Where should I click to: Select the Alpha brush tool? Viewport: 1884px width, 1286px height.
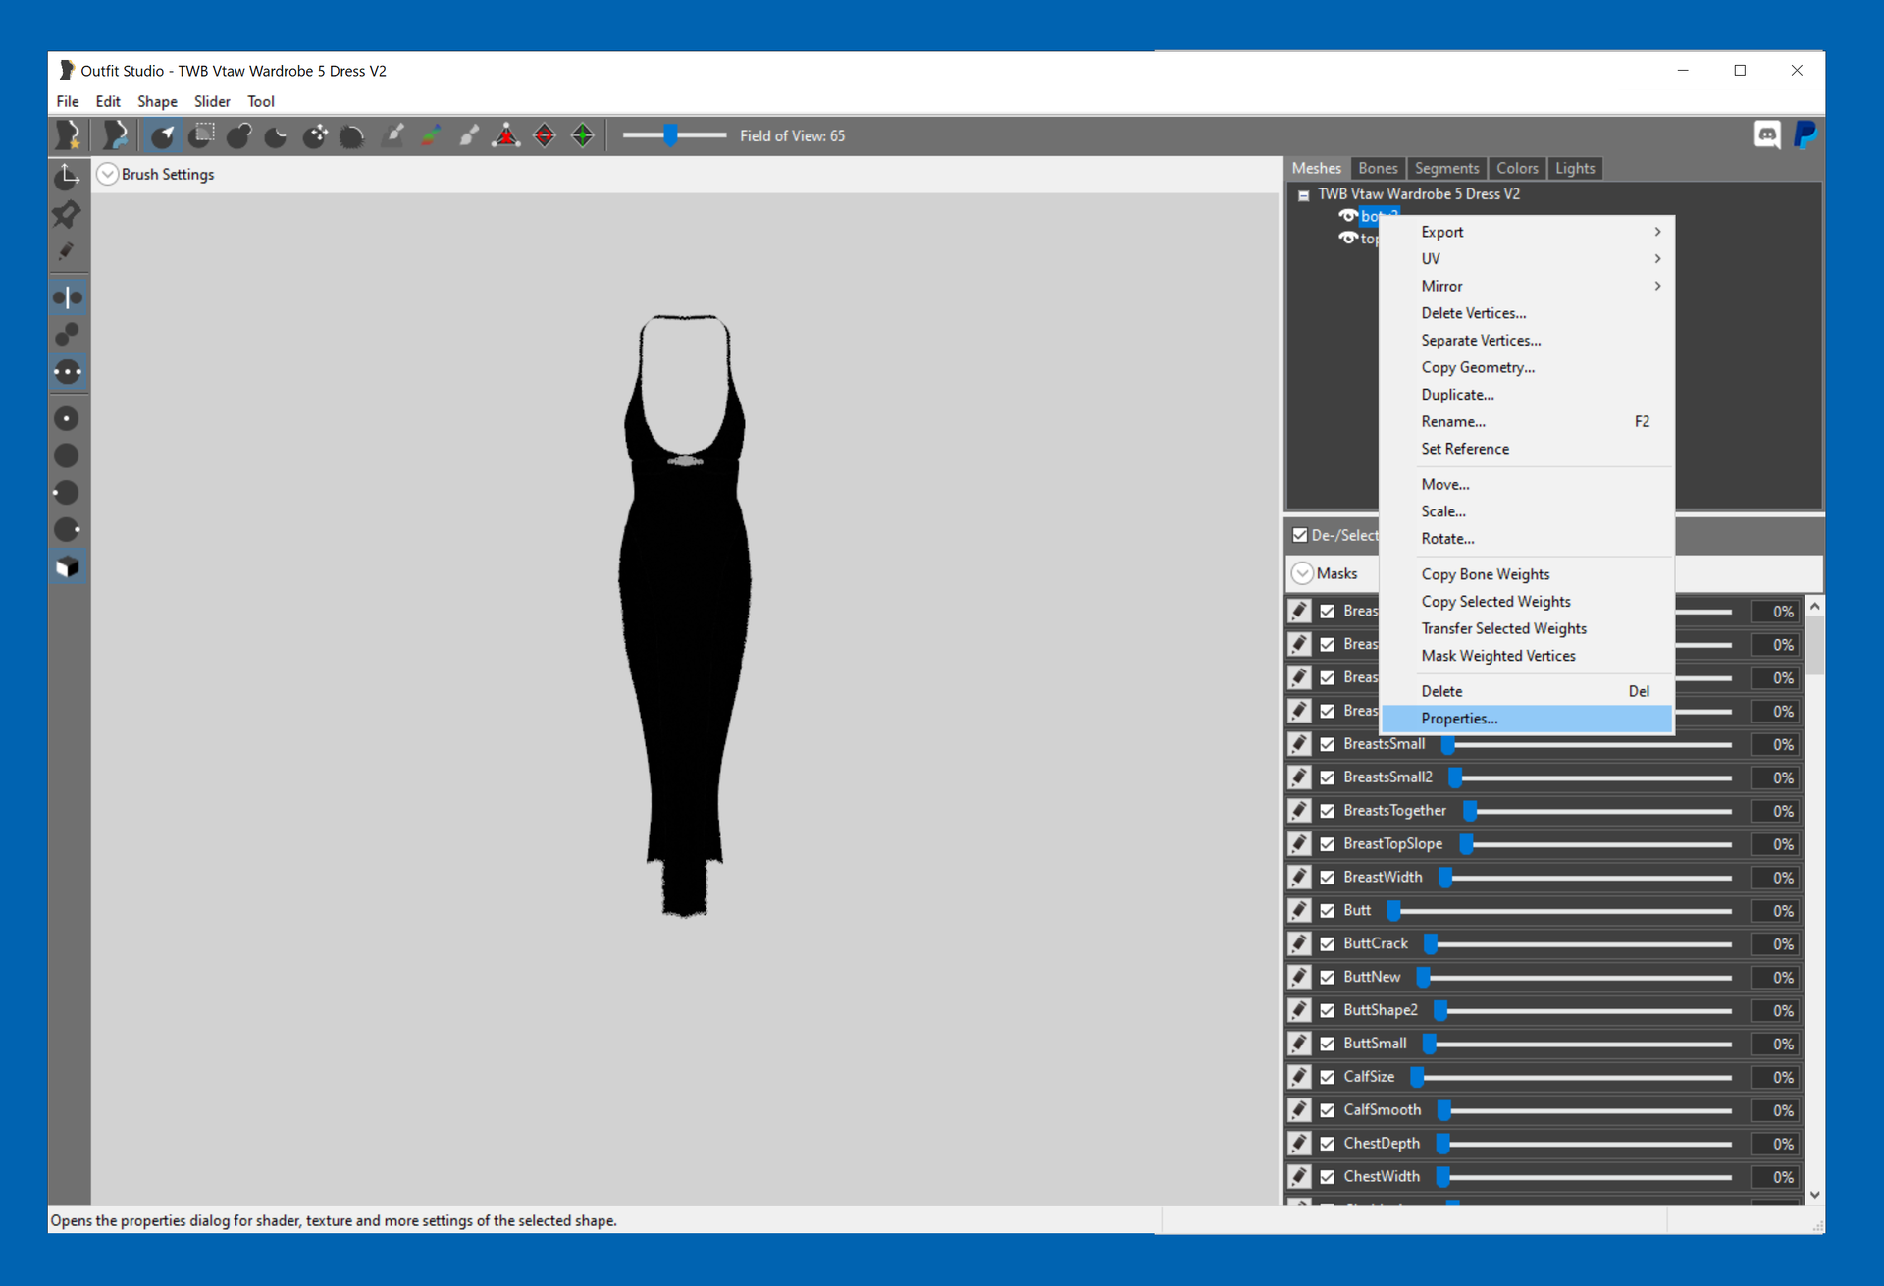pyautogui.click(x=469, y=135)
